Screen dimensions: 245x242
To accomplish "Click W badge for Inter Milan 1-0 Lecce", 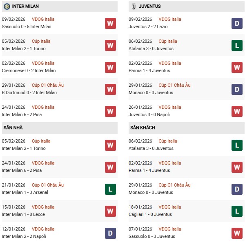I will (110, 211).
